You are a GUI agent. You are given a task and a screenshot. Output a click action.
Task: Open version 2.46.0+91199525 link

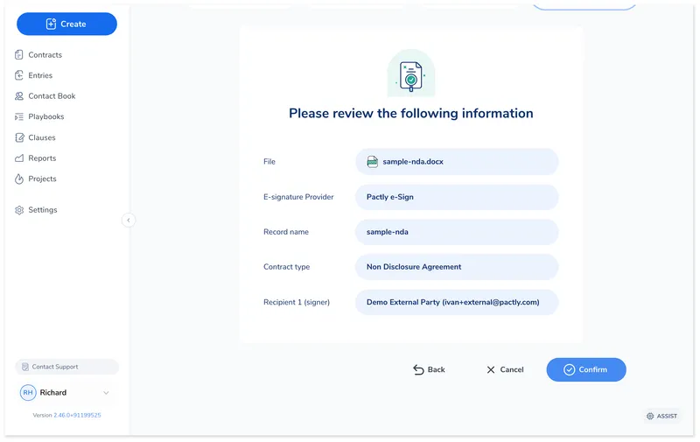click(77, 415)
